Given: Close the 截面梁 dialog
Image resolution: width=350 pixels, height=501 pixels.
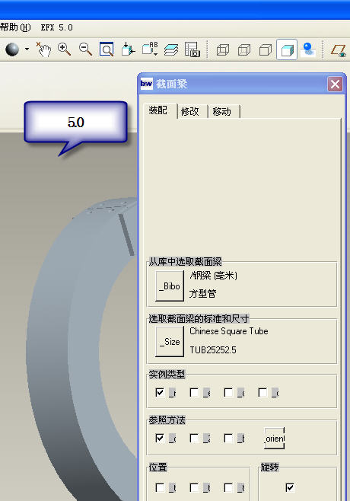Looking at the screenshot, I should (335, 85).
